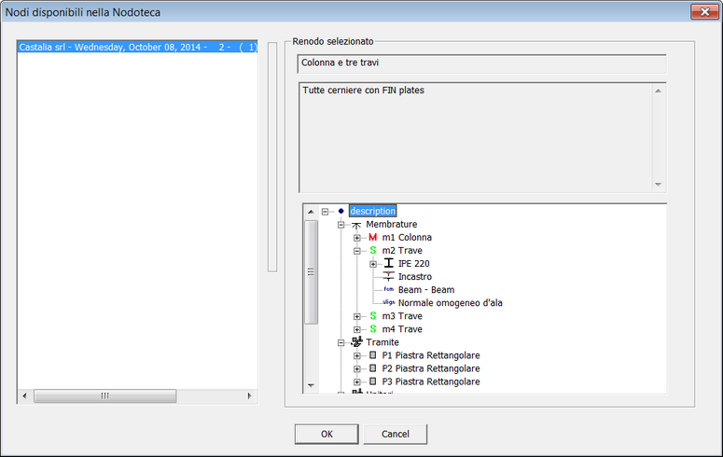This screenshot has height=457, width=723.
Task: Collapse the Tramite branch
Action: click(x=341, y=342)
